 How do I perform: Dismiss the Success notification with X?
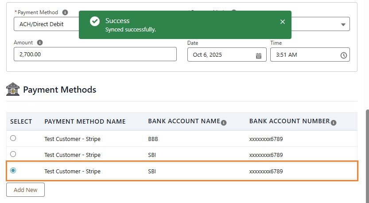283,22
